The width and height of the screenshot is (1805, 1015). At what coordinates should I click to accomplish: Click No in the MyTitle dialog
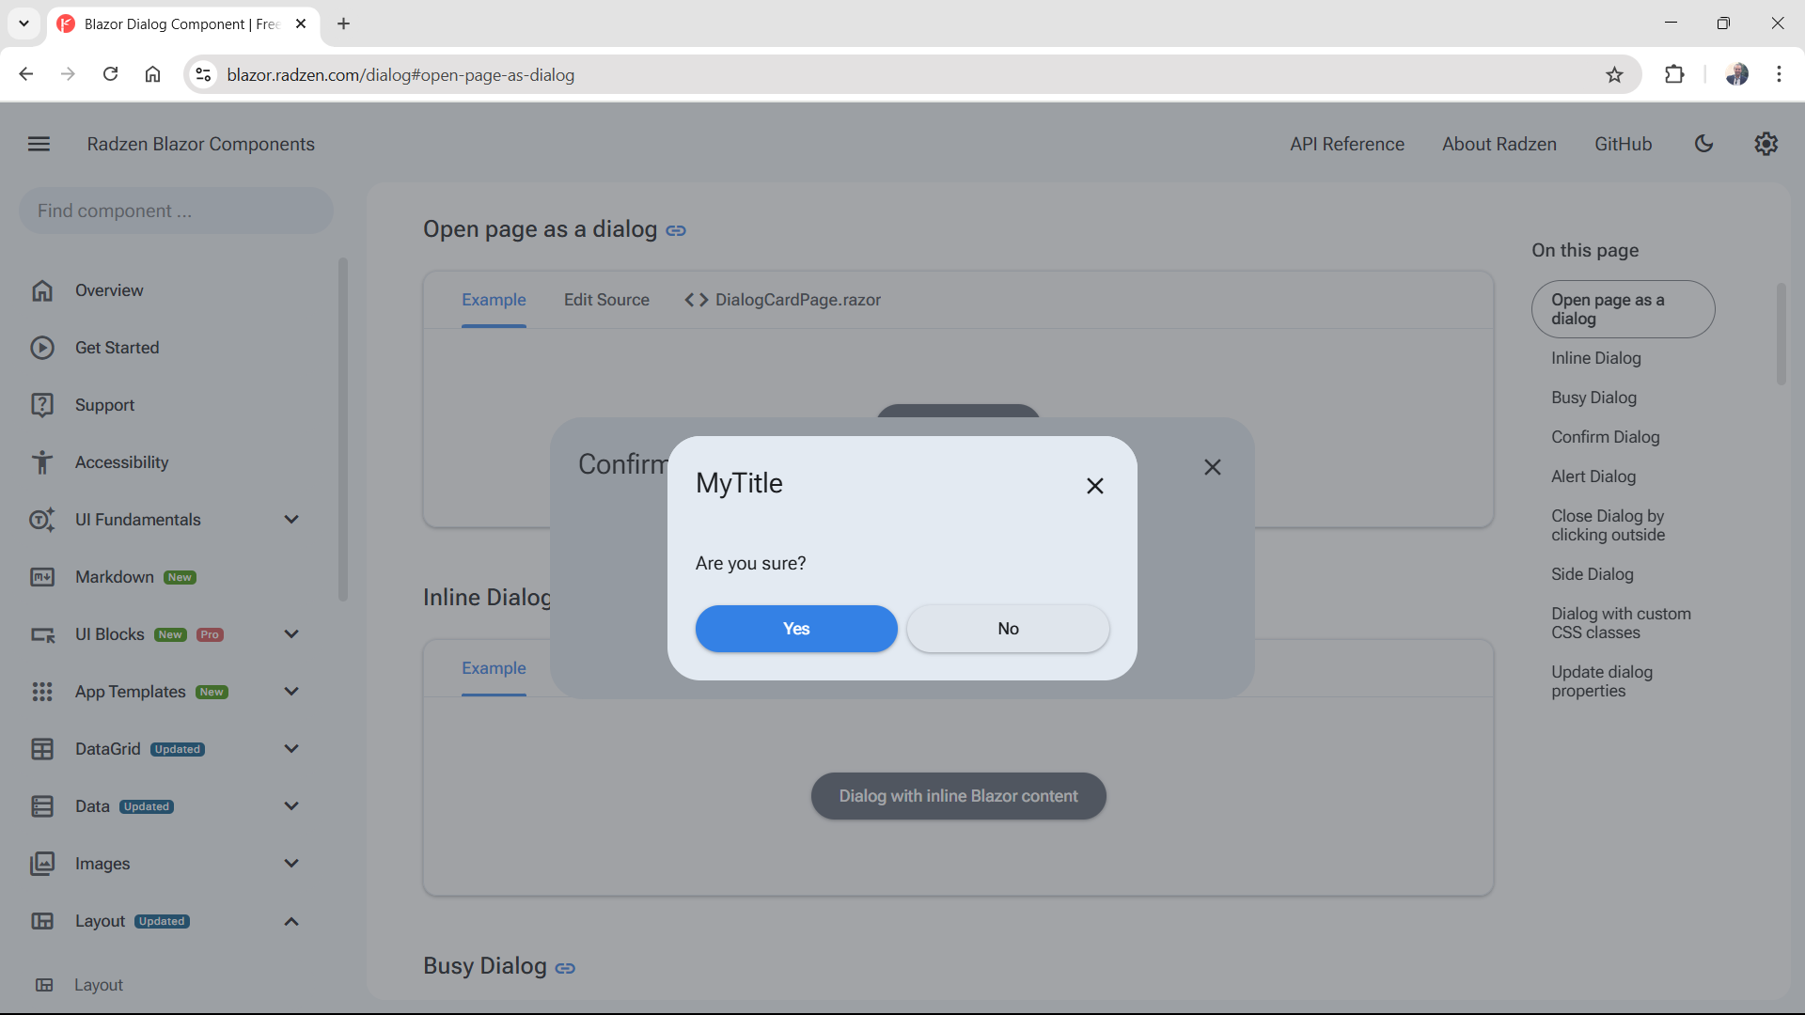point(1008,629)
